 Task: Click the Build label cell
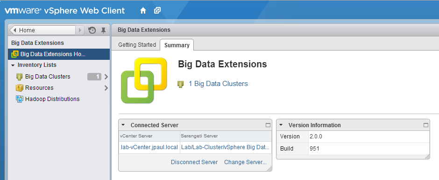click(292, 149)
